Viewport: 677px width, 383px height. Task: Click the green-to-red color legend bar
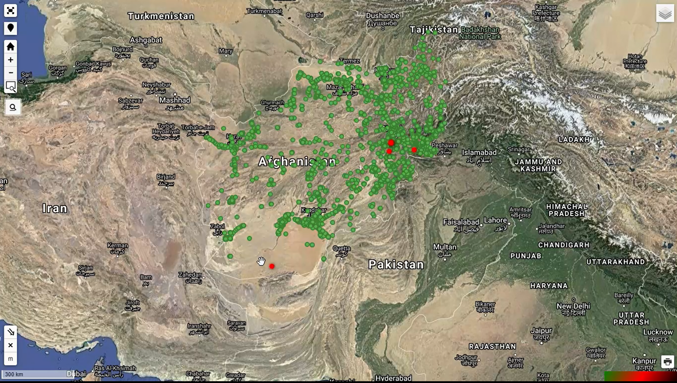640,376
